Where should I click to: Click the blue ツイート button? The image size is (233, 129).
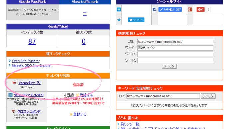pos(136,20)
